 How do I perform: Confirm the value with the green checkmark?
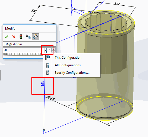6,37
